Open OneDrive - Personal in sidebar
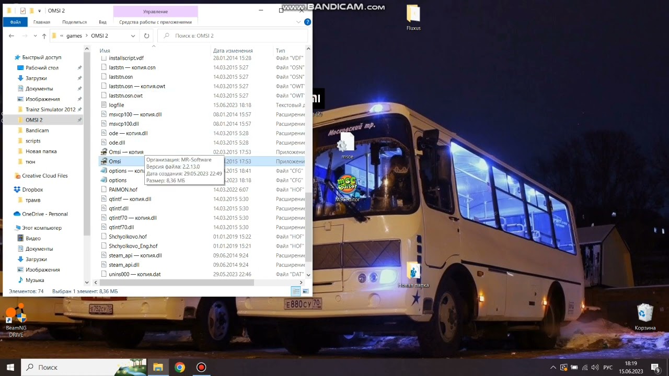 pyautogui.click(x=45, y=214)
